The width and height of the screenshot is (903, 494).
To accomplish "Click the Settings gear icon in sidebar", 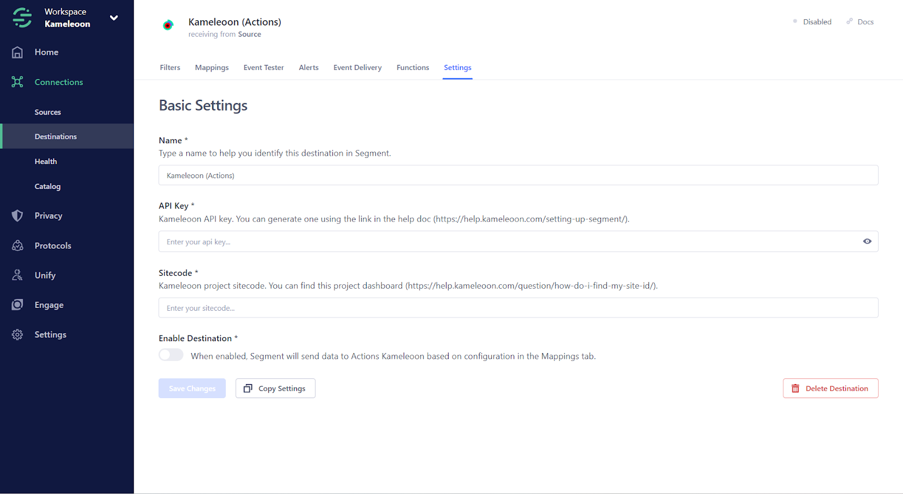I will [x=17, y=335].
